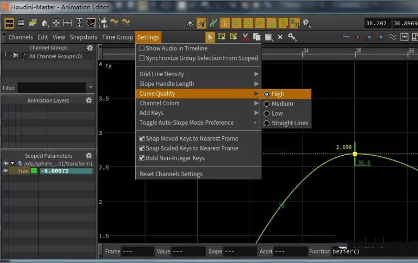Image resolution: width=418 pixels, height=263 pixels.
Task: Open the Edit menu
Action: pyautogui.click(x=43, y=37)
